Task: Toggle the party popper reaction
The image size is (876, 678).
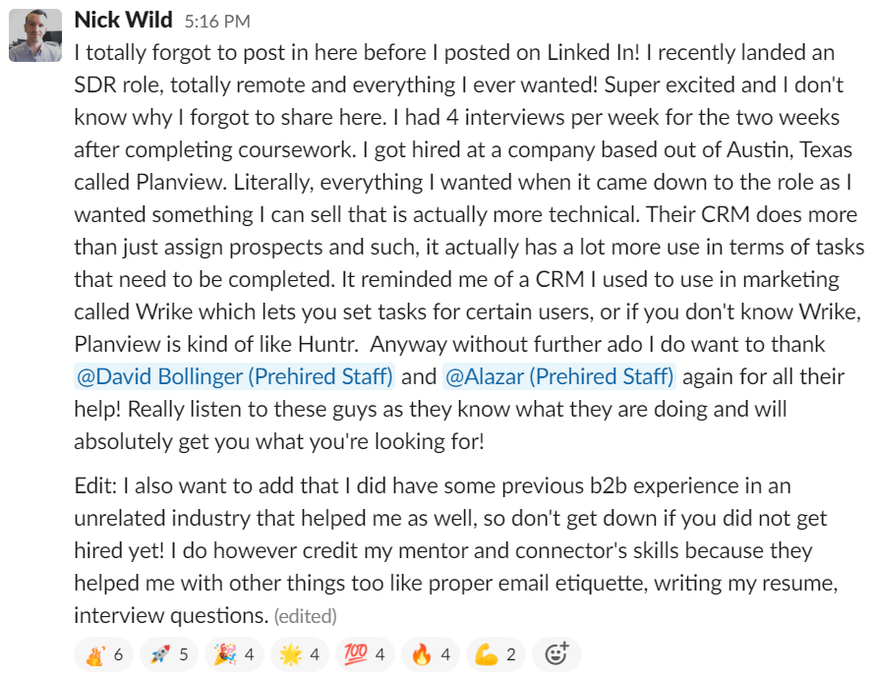Action: pyautogui.click(x=233, y=653)
